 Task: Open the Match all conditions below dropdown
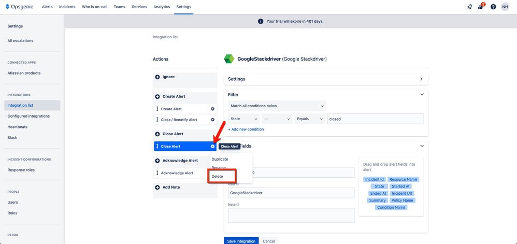pyautogui.click(x=277, y=106)
